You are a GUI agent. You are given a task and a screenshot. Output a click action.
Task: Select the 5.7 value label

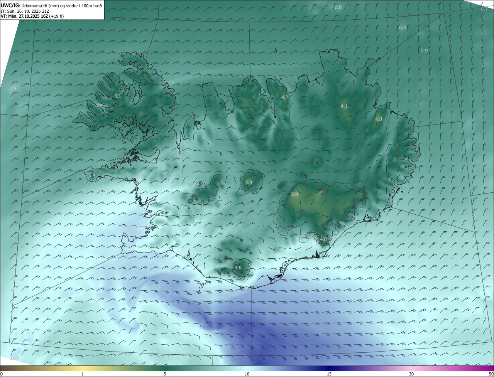(484, 10)
